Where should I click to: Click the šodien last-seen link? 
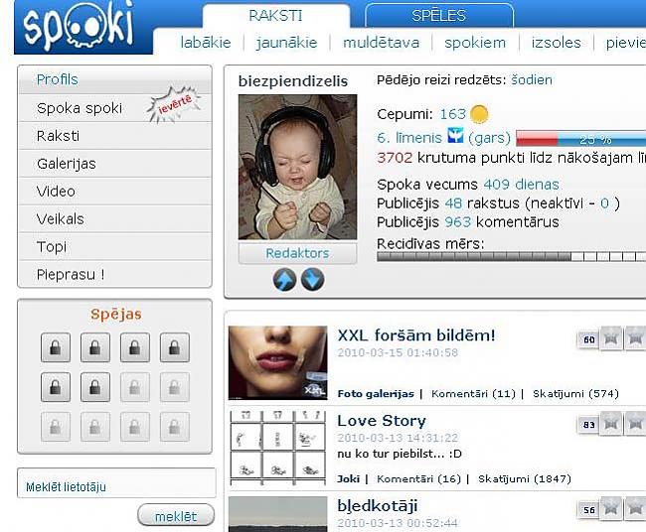pos(532,79)
